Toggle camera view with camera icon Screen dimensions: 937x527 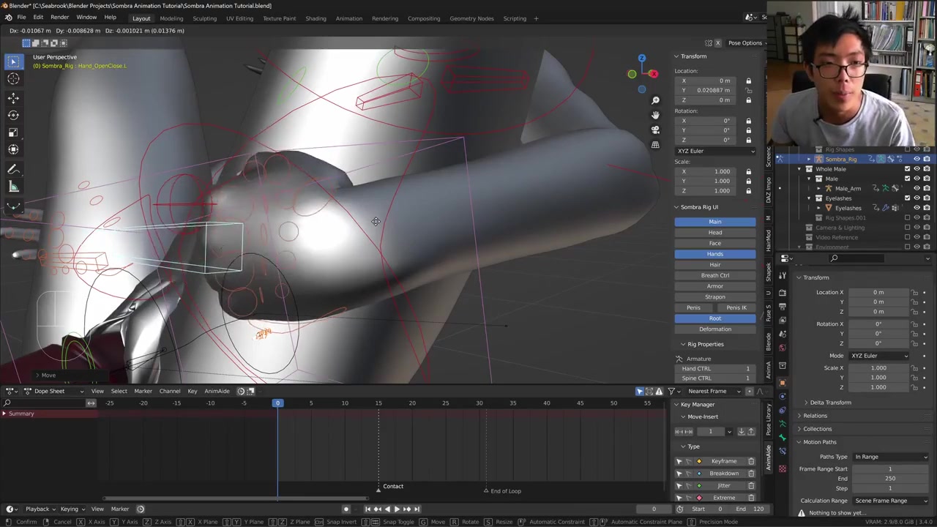(655, 130)
